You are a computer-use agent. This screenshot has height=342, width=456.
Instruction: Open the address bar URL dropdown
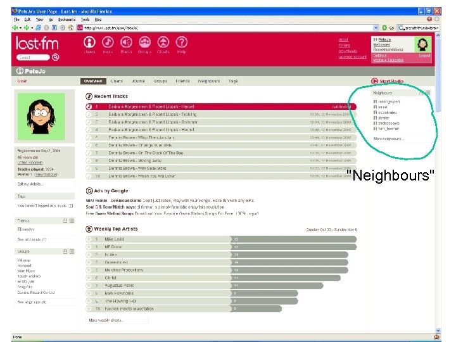tap(376, 28)
